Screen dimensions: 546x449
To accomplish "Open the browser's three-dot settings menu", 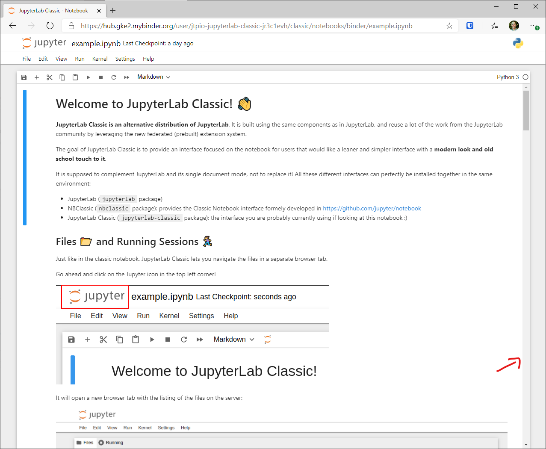I will click(534, 26).
